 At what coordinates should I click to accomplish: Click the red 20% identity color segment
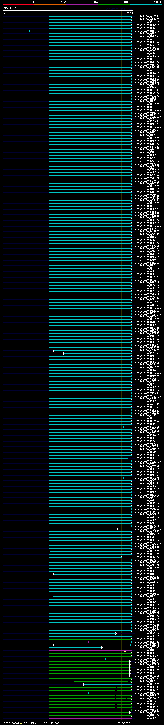pyautogui.click(x=18, y=5)
